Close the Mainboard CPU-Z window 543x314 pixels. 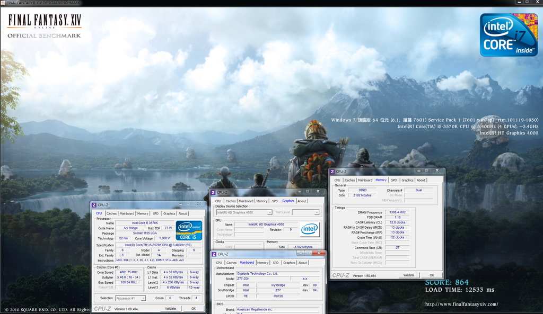coord(319,254)
